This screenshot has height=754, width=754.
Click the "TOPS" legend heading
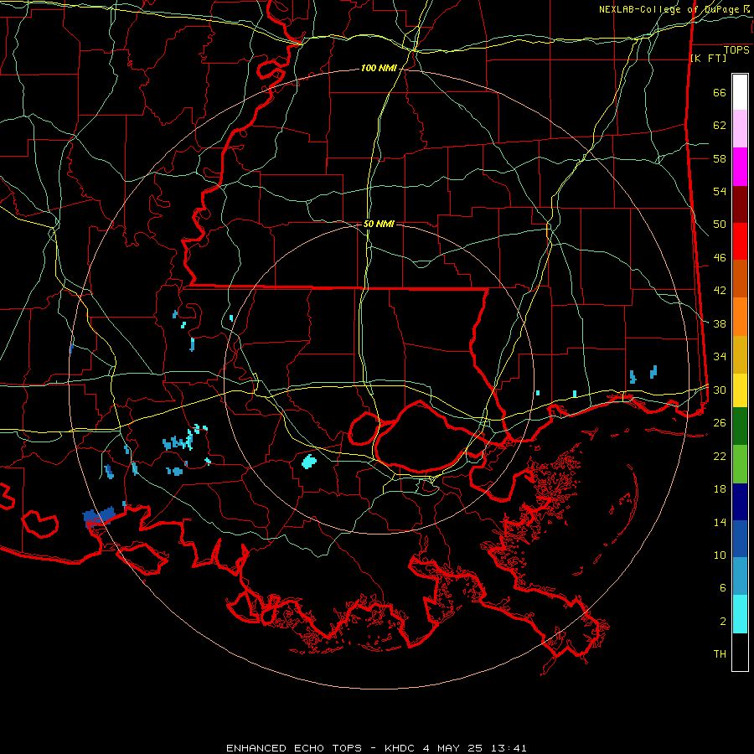coord(736,50)
